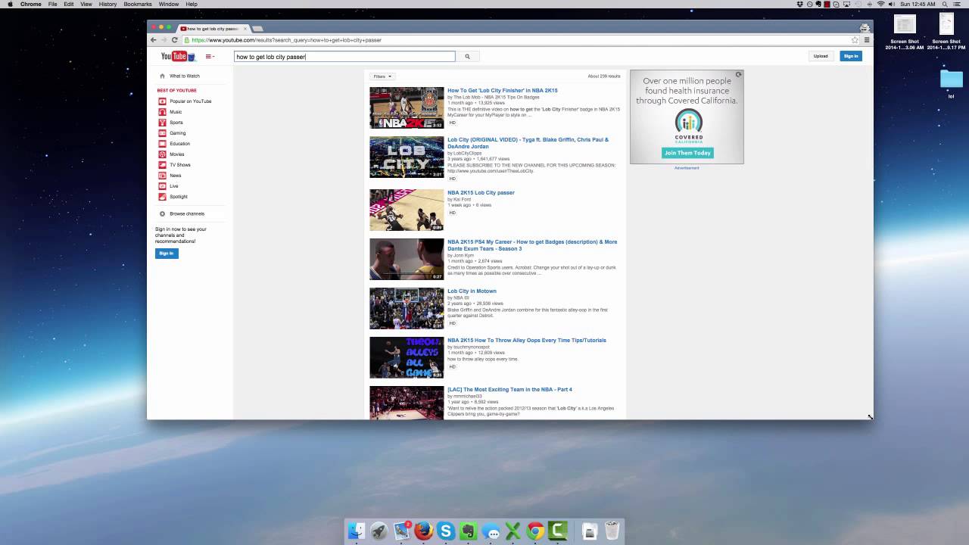Open the Sports category icon

click(x=162, y=123)
